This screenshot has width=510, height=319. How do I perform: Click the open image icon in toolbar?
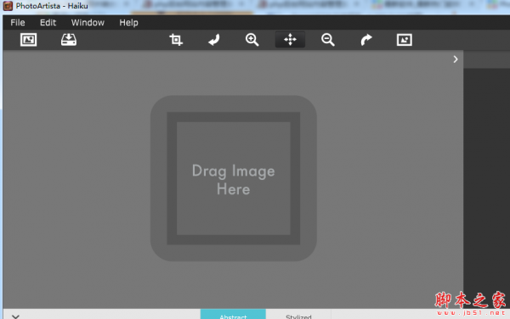[x=28, y=40]
